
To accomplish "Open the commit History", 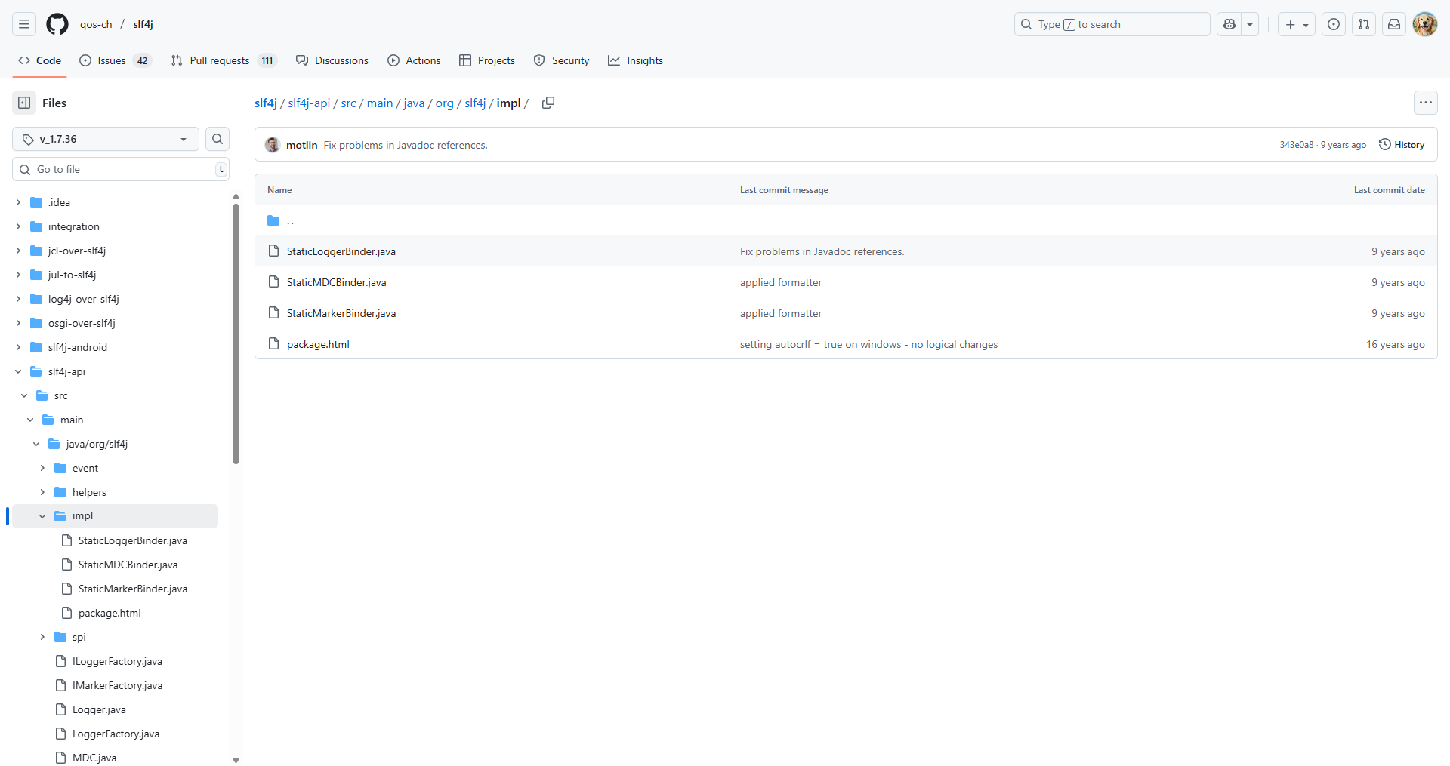I will pos(1402,145).
